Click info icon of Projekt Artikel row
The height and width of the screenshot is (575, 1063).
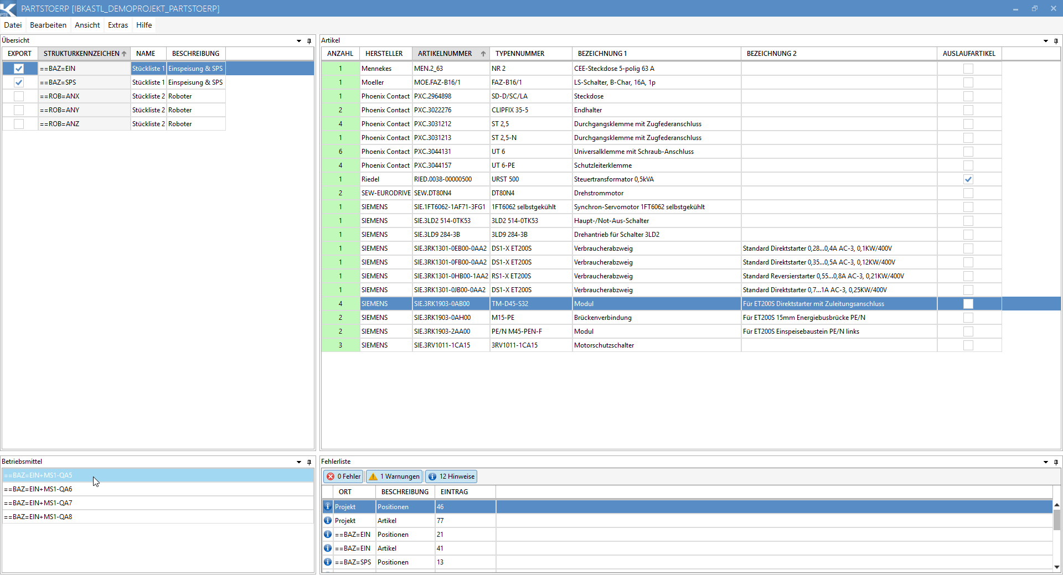coord(328,520)
